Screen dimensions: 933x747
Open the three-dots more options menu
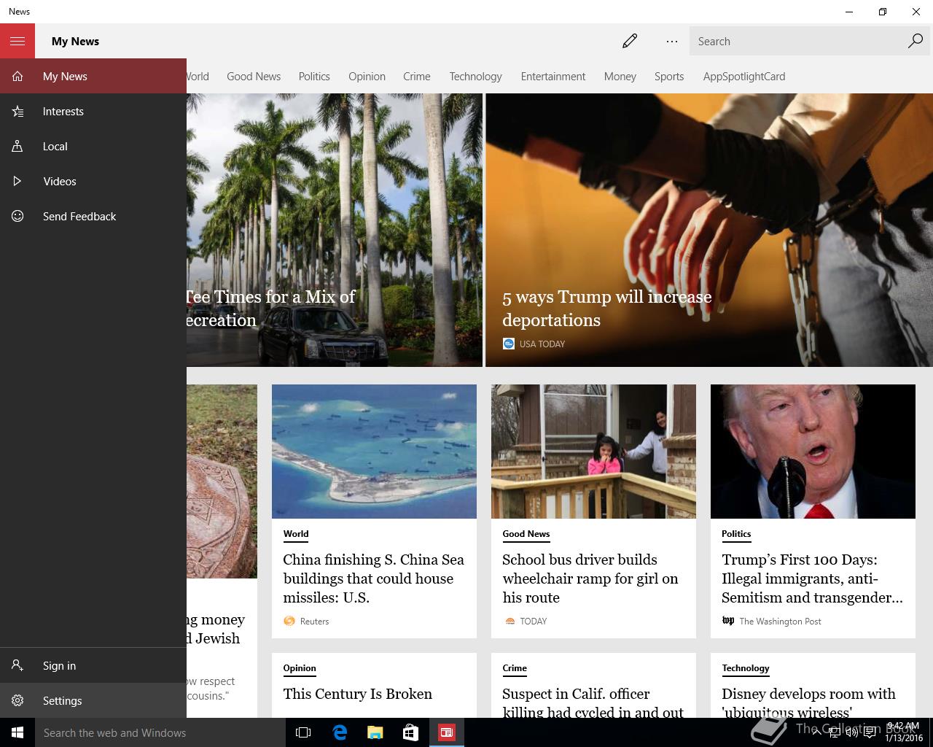[x=672, y=41]
